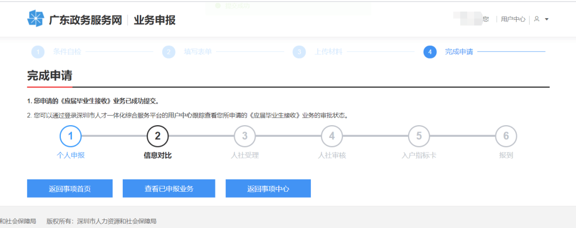Click progress circle 4 for 人社审核
The image size is (576, 228).
point(332,136)
